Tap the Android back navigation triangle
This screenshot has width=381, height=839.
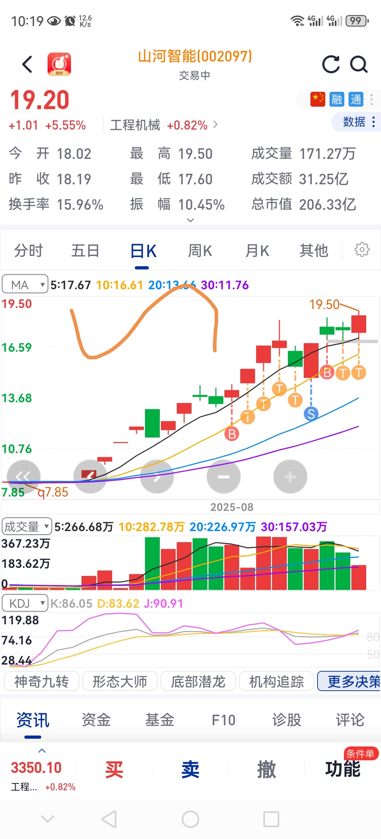(x=109, y=819)
